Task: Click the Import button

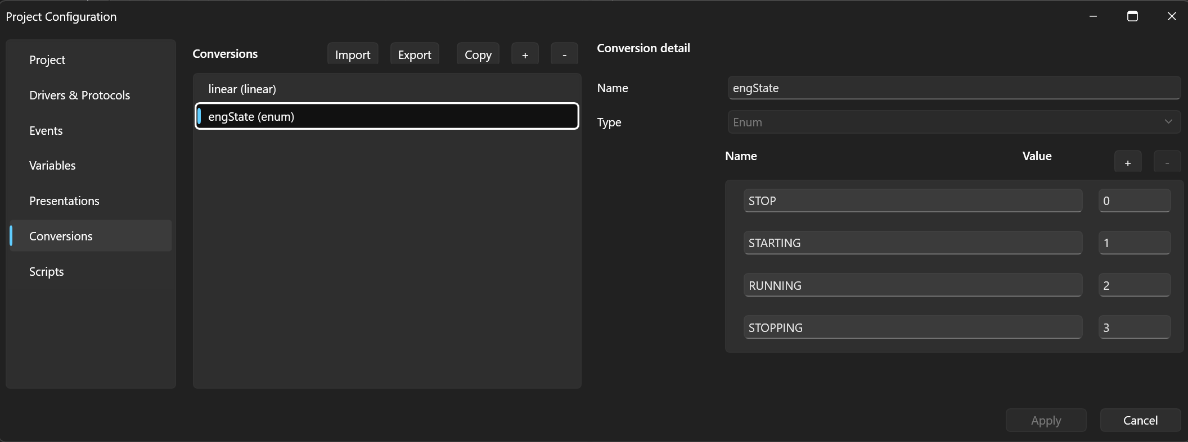Action: point(353,54)
